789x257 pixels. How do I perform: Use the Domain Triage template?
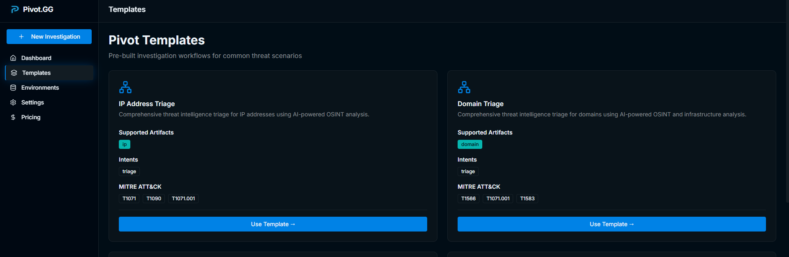[611, 224]
